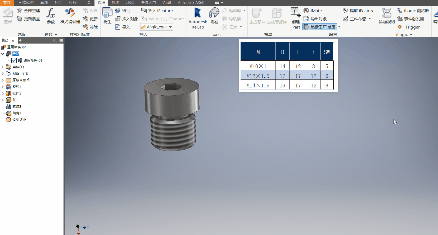Expand the 实体(1) tree node
Screen dimensions: 438x235
click(x=3, y=67)
